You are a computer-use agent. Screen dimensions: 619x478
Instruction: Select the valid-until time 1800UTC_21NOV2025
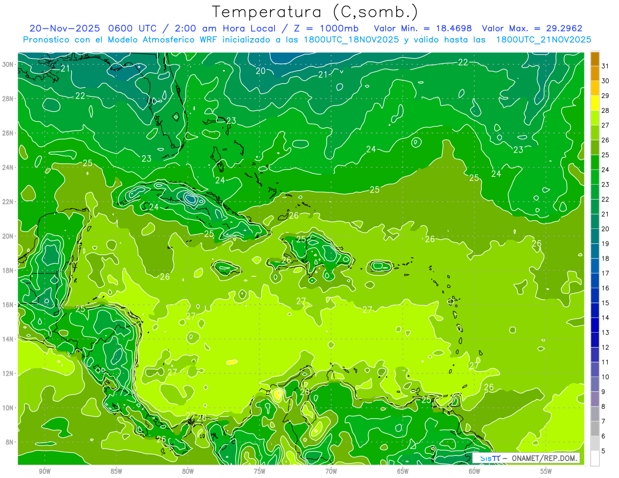[x=544, y=39]
